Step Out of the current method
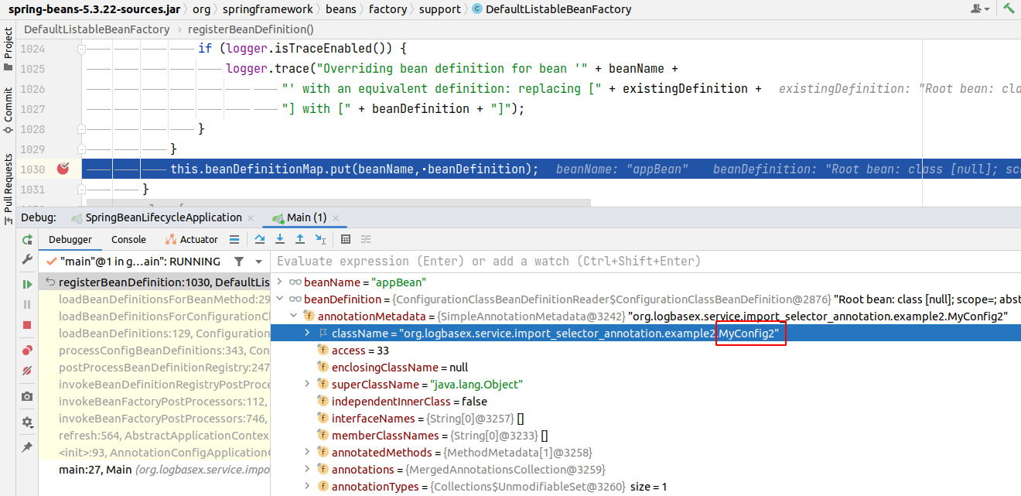This screenshot has height=496, width=1021. click(301, 239)
